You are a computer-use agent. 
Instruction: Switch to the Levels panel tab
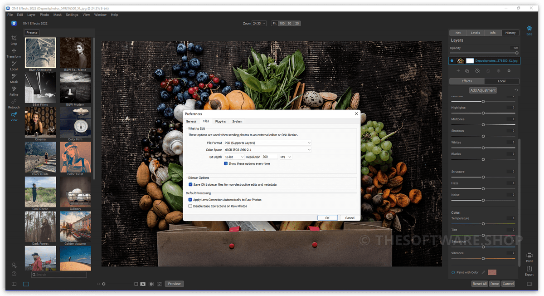point(476,33)
